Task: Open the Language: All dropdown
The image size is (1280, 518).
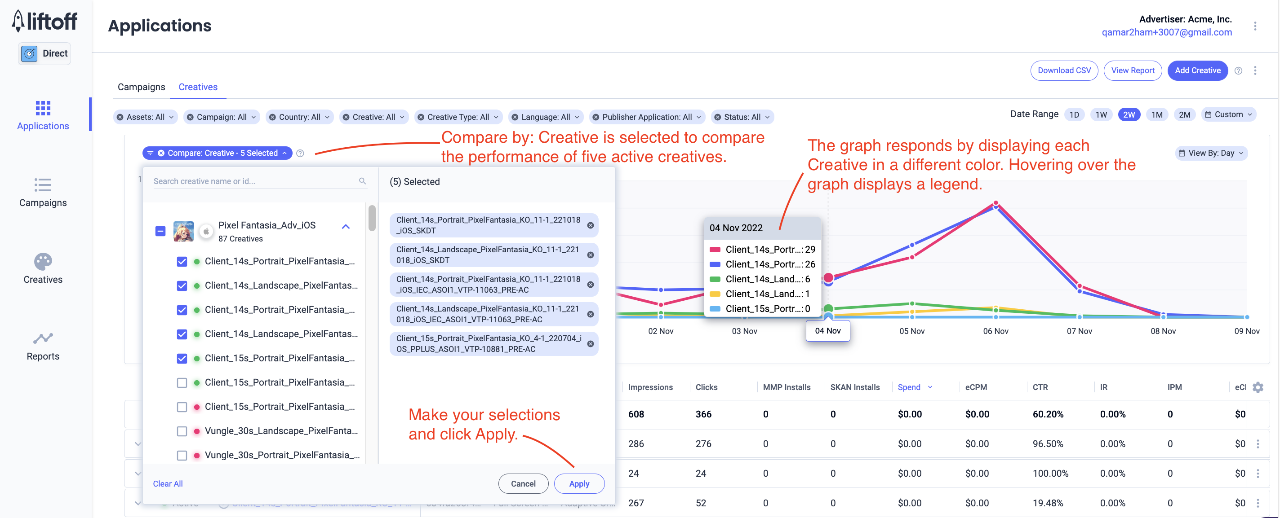Action: coord(546,117)
